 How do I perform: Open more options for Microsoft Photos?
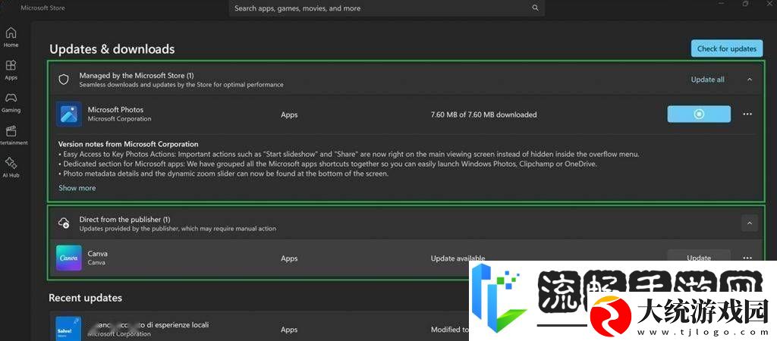[x=747, y=114]
